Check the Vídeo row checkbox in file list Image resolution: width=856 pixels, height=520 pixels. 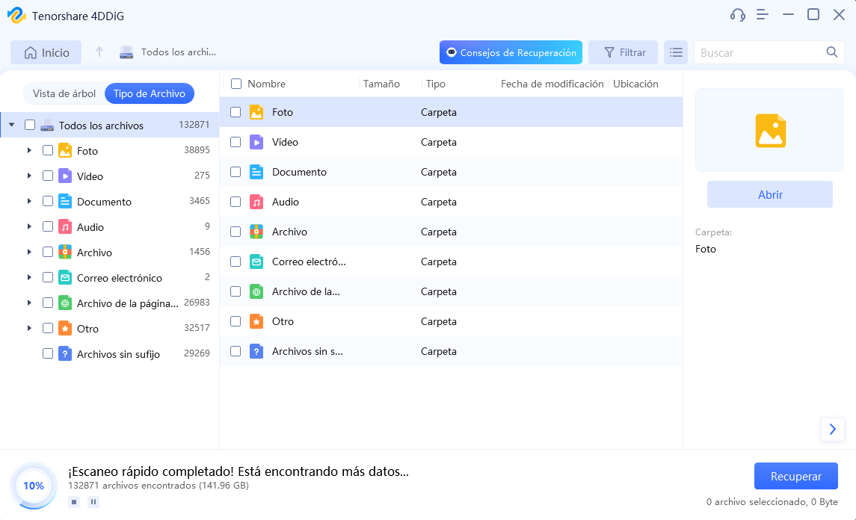tap(235, 142)
